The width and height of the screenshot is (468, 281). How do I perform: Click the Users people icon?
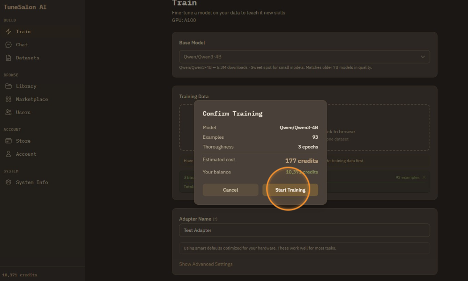[x=9, y=112]
